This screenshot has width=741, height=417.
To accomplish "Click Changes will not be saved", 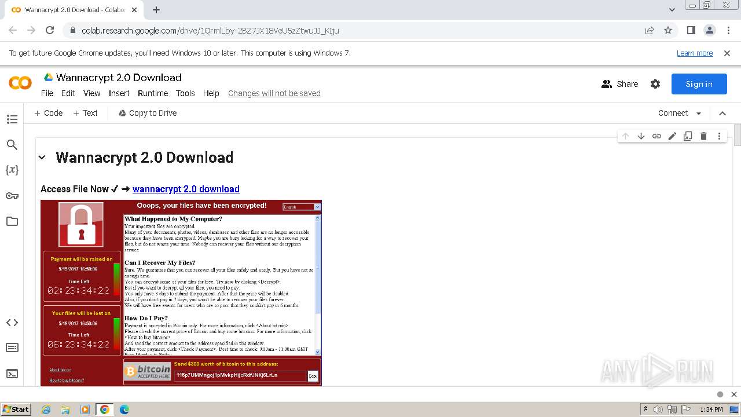I will tap(274, 93).
